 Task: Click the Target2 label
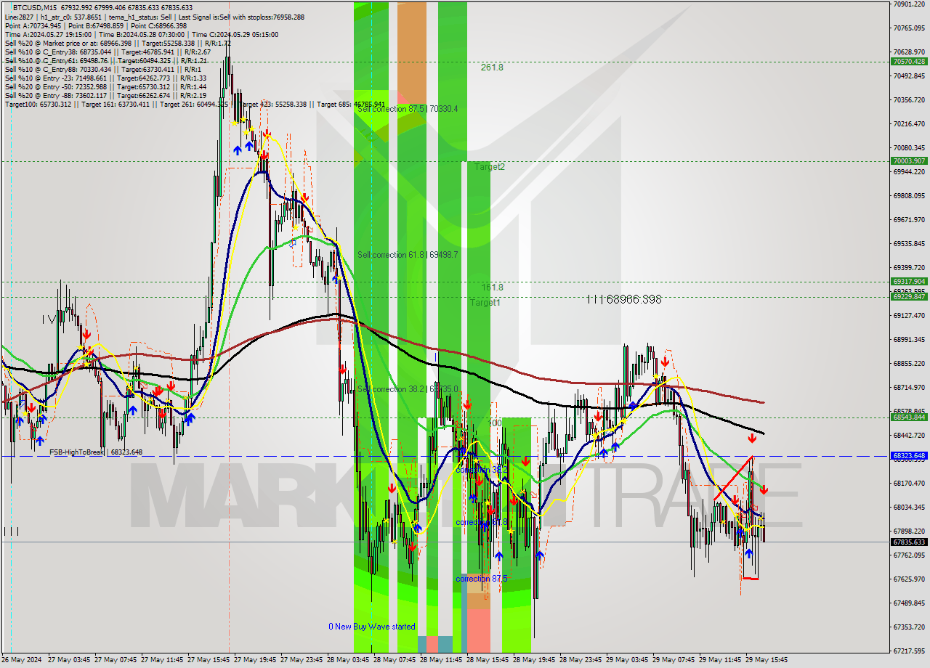(x=489, y=167)
